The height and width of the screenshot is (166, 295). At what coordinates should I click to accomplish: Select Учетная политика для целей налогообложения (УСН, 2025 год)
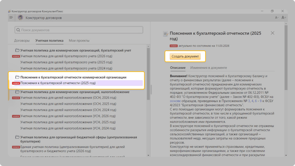pyautogui.click(x=68, y=122)
